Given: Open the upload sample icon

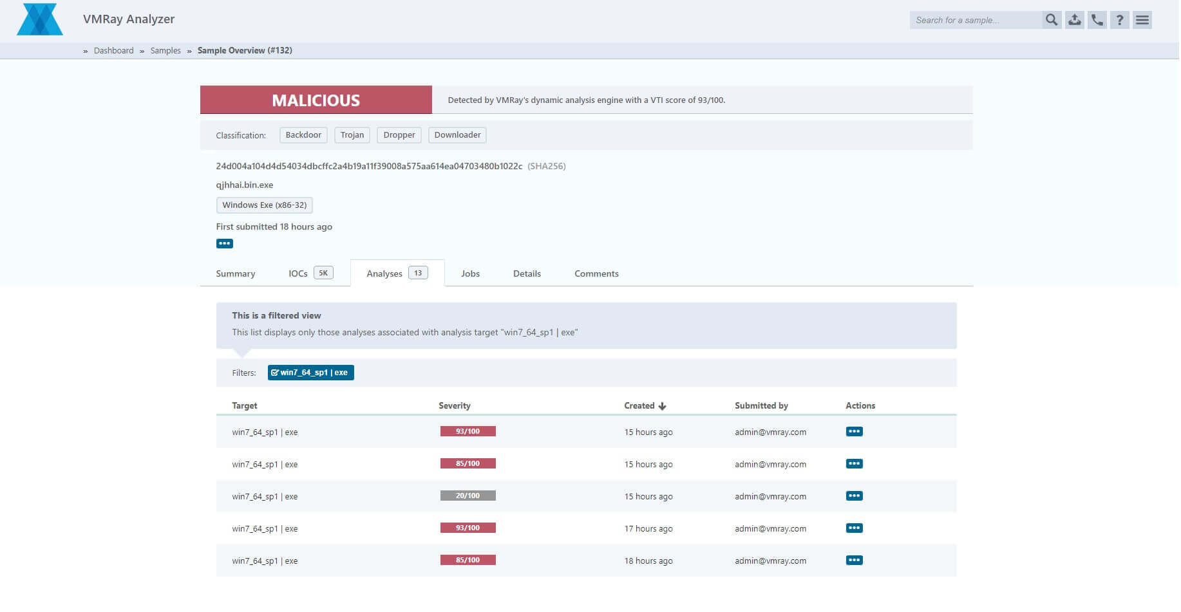Looking at the screenshot, I should click(x=1075, y=20).
